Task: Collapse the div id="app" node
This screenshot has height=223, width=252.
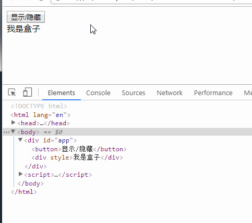Action: tap(20, 140)
